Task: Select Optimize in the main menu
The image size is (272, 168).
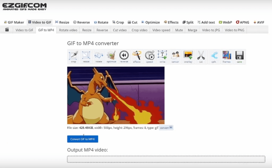Action: [151, 22]
